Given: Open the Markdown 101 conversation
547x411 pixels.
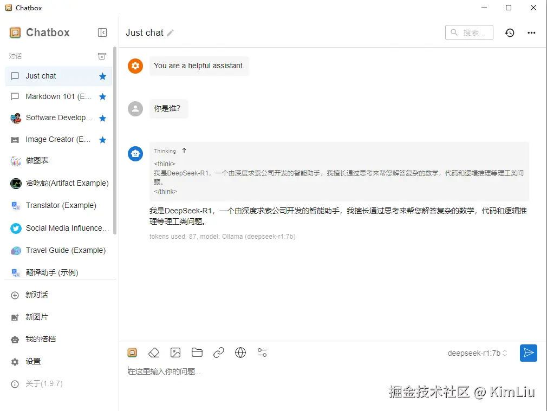Looking at the screenshot, I should click(58, 96).
